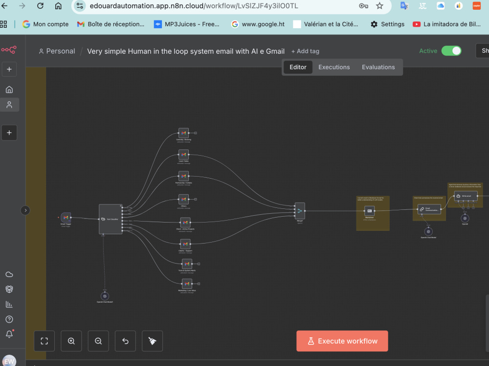Click the browser home button
Screen dimensions: 489x366
click(58, 5)
